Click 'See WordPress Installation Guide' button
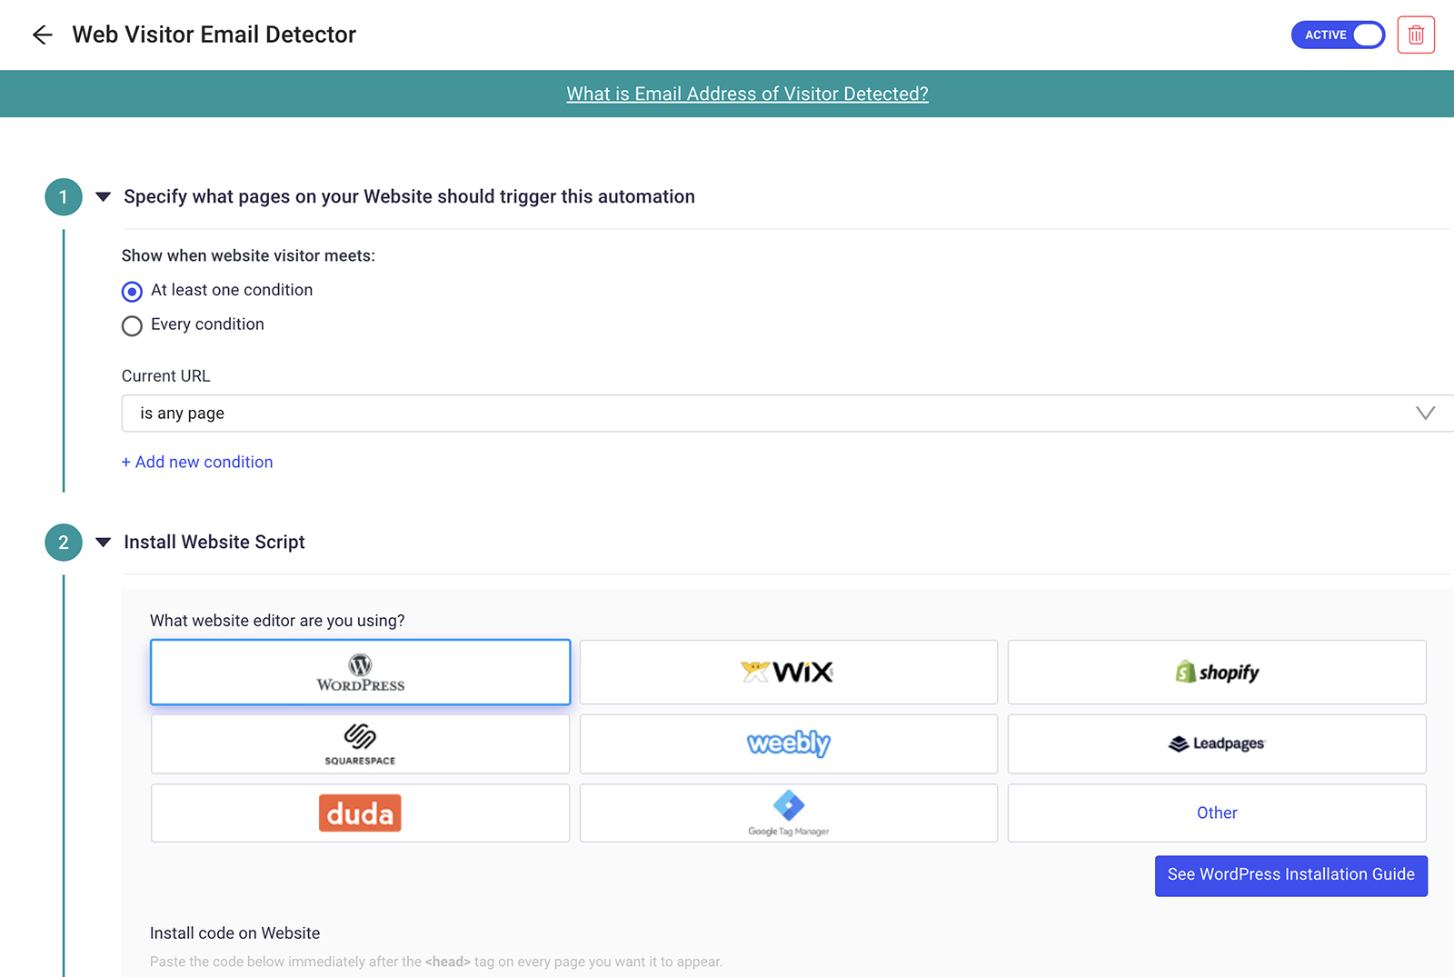1454x977 pixels. (x=1291, y=875)
